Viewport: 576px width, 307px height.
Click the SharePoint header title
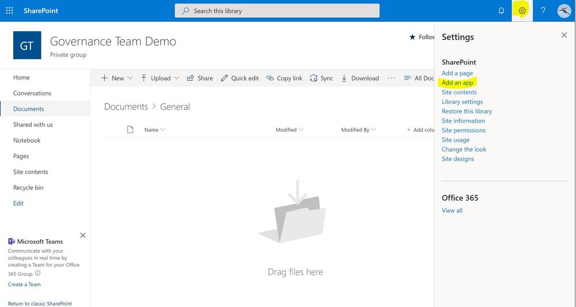point(41,10)
